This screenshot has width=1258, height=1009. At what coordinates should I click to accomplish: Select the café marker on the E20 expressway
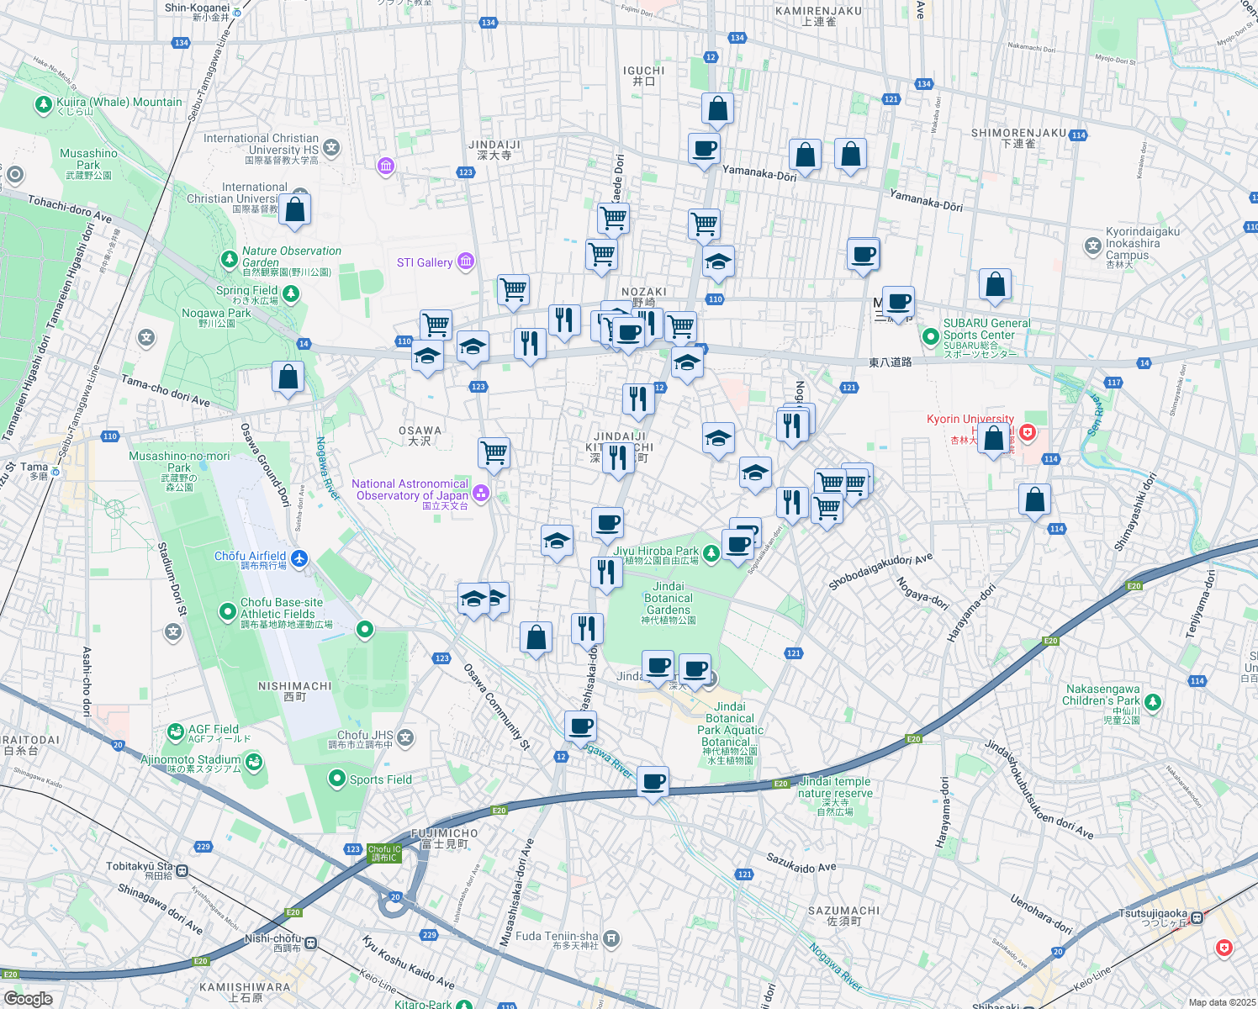click(653, 783)
